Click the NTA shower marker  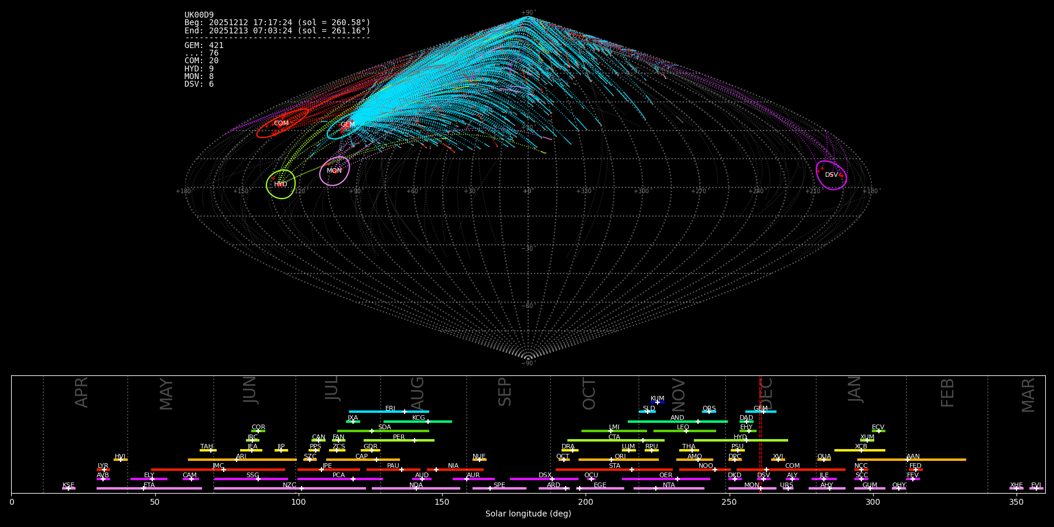click(x=656, y=488)
